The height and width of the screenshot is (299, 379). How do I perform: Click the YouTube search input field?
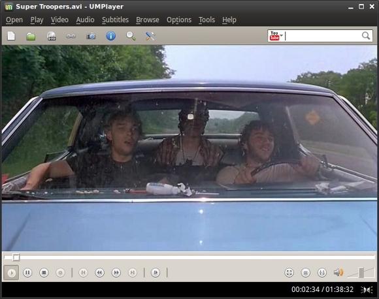click(x=323, y=36)
